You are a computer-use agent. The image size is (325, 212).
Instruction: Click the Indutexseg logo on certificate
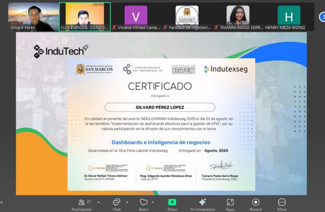point(226,69)
